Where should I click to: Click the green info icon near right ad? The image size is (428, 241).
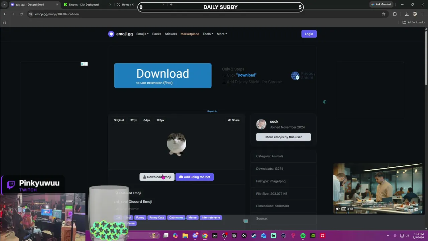click(324, 102)
